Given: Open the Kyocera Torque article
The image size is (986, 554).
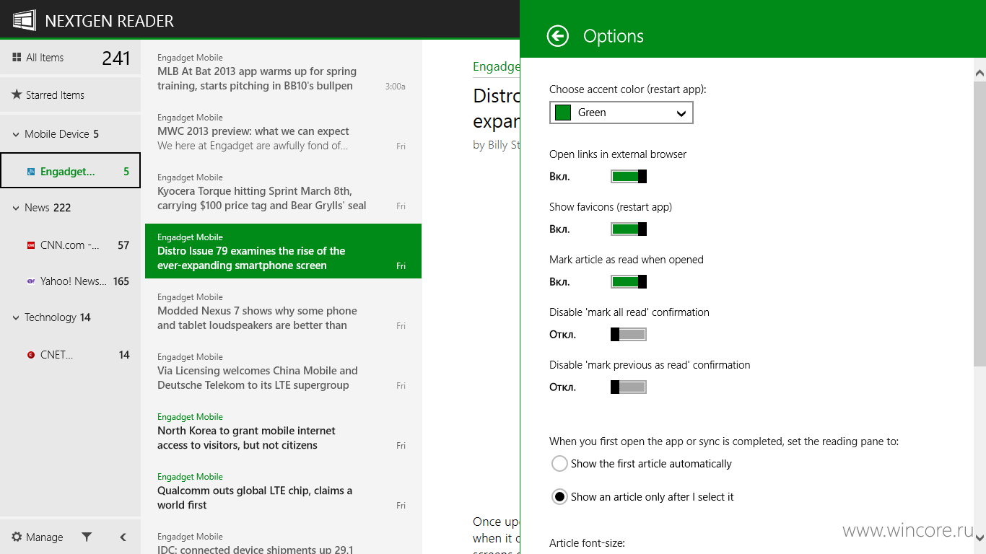Looking at the screenshot, I should (x=283, y=191).
